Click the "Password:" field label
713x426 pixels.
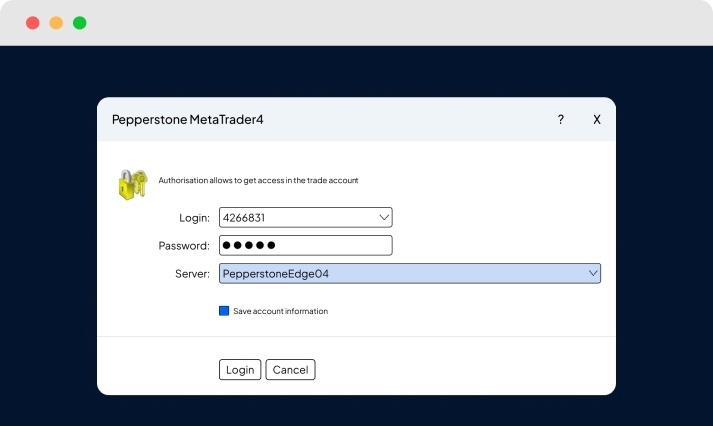pos(183,245)
